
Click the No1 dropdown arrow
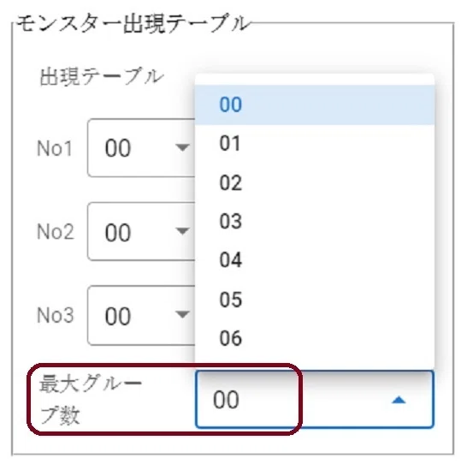point(182,147)
